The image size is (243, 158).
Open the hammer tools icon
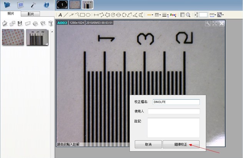tap(33, 5)
